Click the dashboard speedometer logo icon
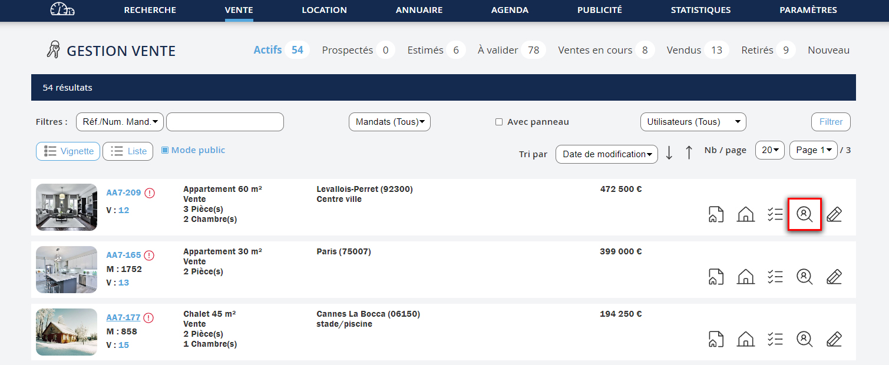This screenshot has height=365, width=889. [x=62, y=10]
